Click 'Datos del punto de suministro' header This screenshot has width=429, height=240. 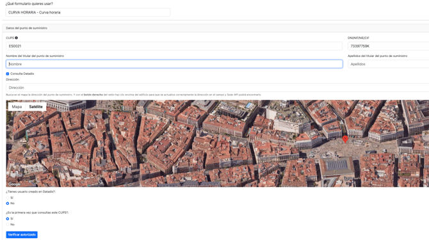coord(26,28)
